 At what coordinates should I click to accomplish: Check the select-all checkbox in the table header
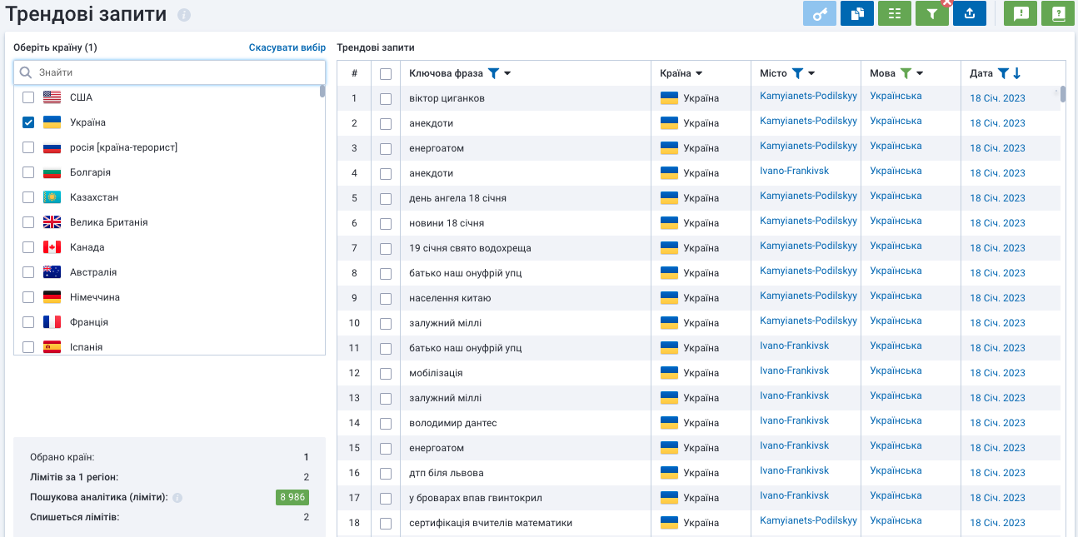coord(384,73)
